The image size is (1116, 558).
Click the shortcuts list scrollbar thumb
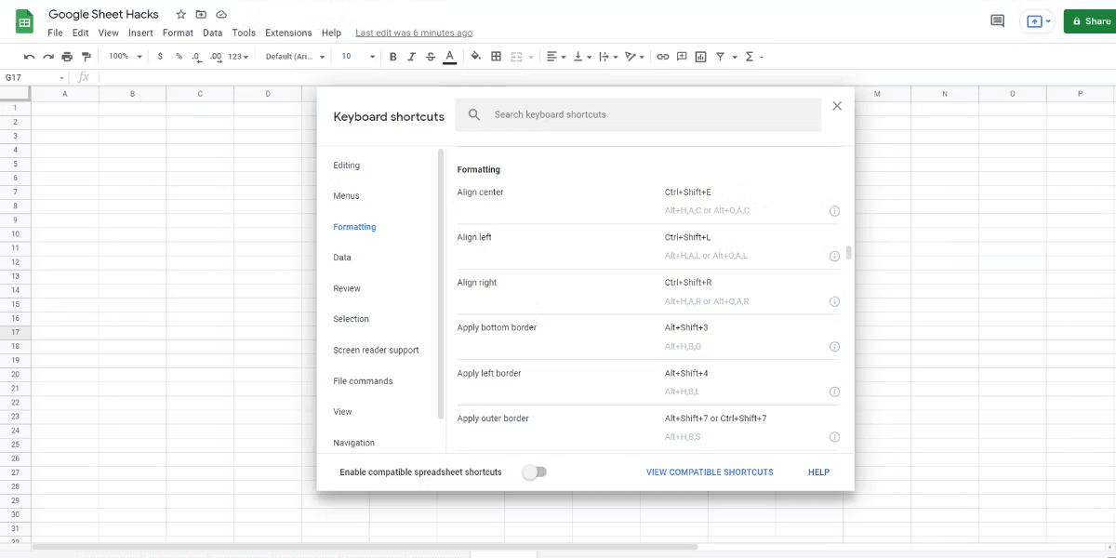pos(849,252)
